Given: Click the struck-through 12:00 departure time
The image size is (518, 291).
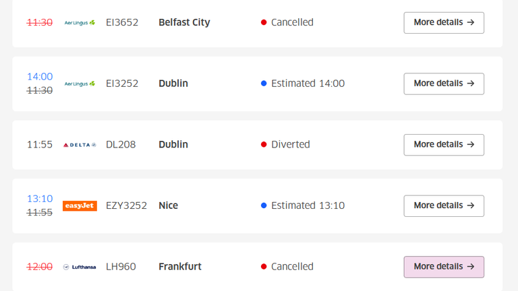Looking at the screenshot, I should click(x=40, y=267).
